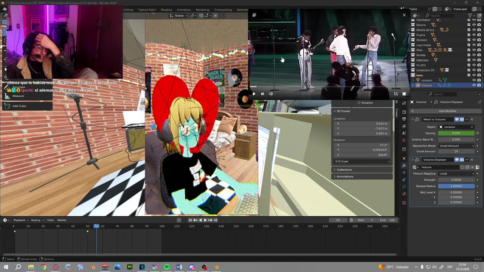The height and width of the screenshot is (272, 484).
Task: Jump to timeline end frame
Action: [216, 220]
